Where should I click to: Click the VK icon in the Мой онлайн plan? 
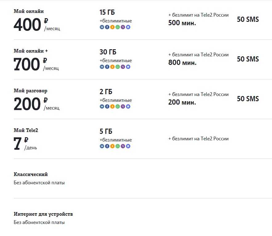coord(102,27)
